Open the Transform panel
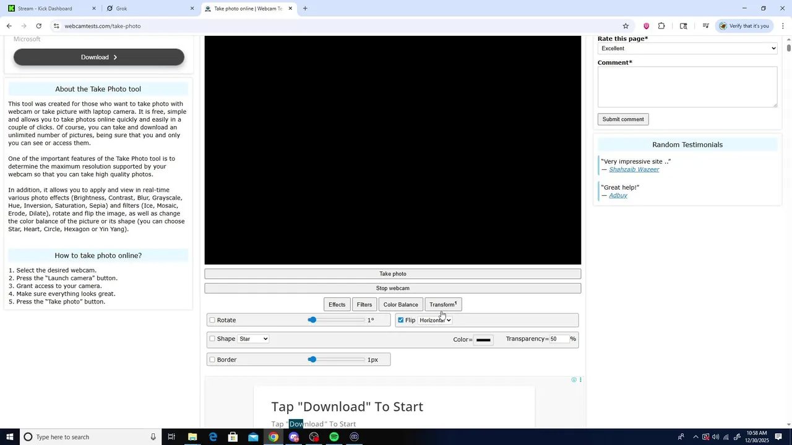 click(x=443, y=305)
